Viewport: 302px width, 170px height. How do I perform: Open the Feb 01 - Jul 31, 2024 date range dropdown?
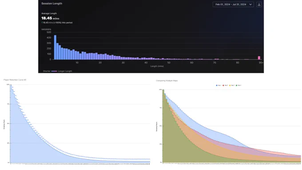(x=233, y=4)
